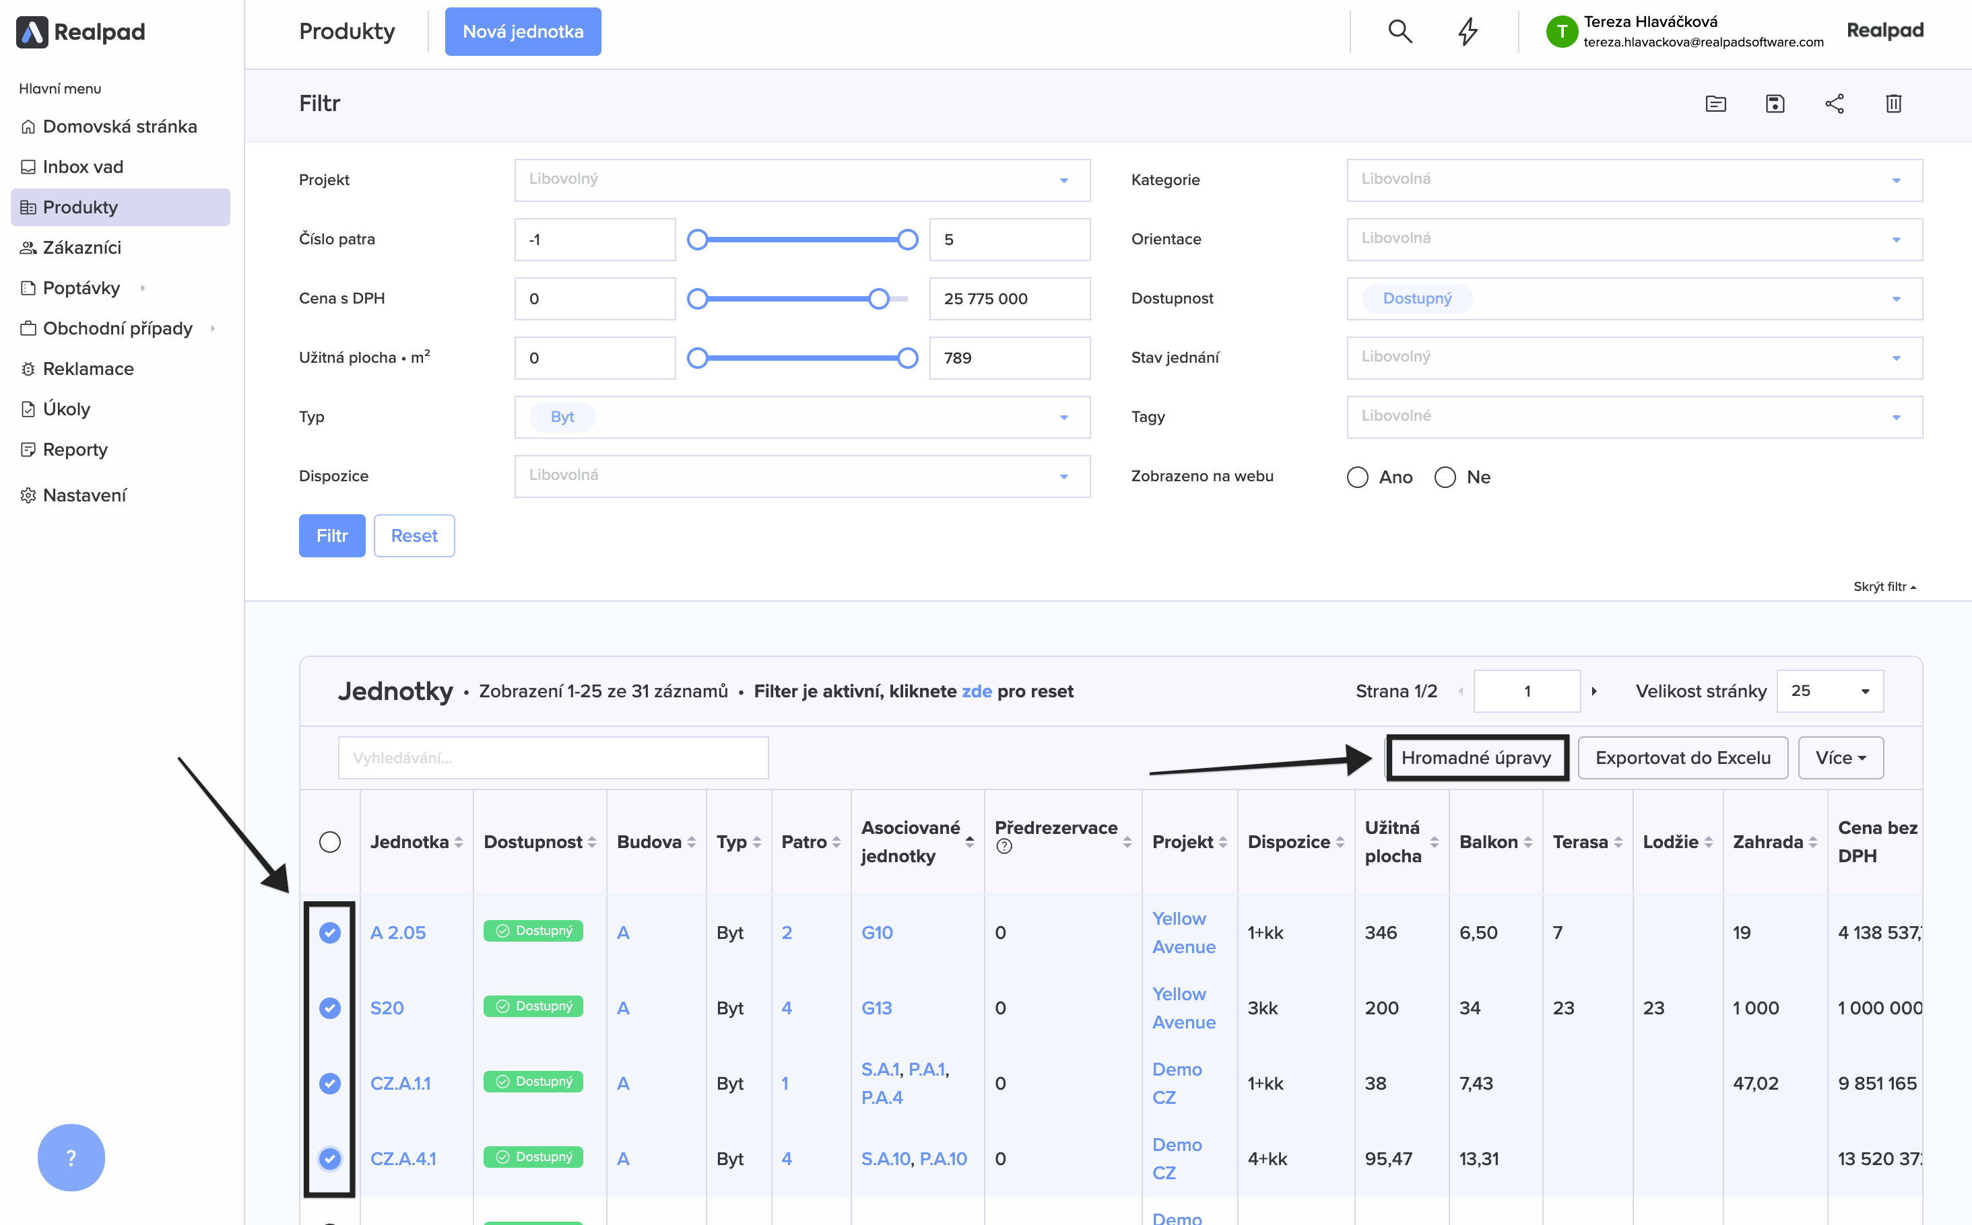Open unit link CZ.A.1.1

click(401, 1083)
